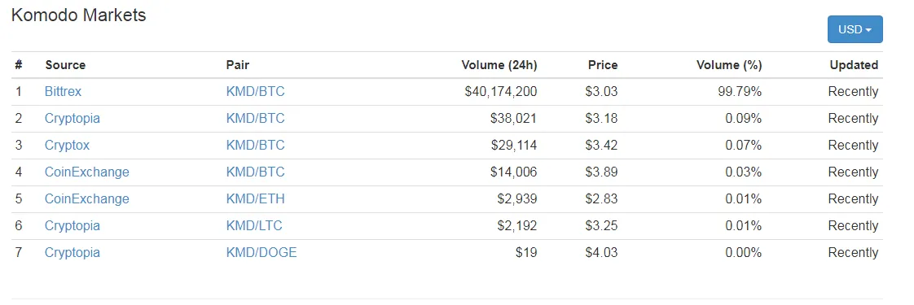Screen dimensions: 914x305
Task: Click the Volume (24h) column header
Action: (x=499, y=65)
